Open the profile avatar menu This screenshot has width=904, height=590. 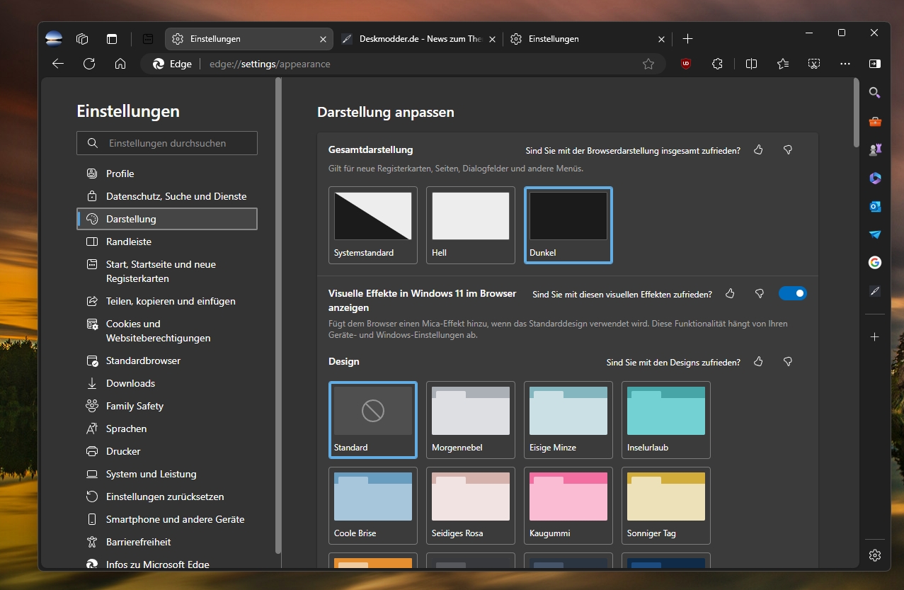54,38
